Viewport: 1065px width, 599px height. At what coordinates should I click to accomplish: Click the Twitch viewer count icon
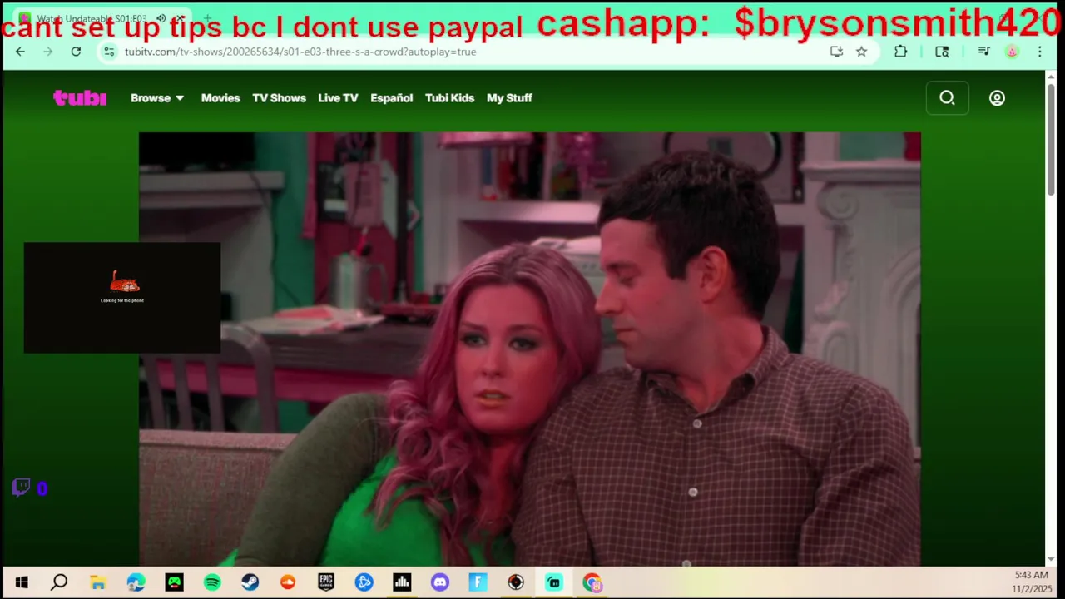(x=22, y=488)
